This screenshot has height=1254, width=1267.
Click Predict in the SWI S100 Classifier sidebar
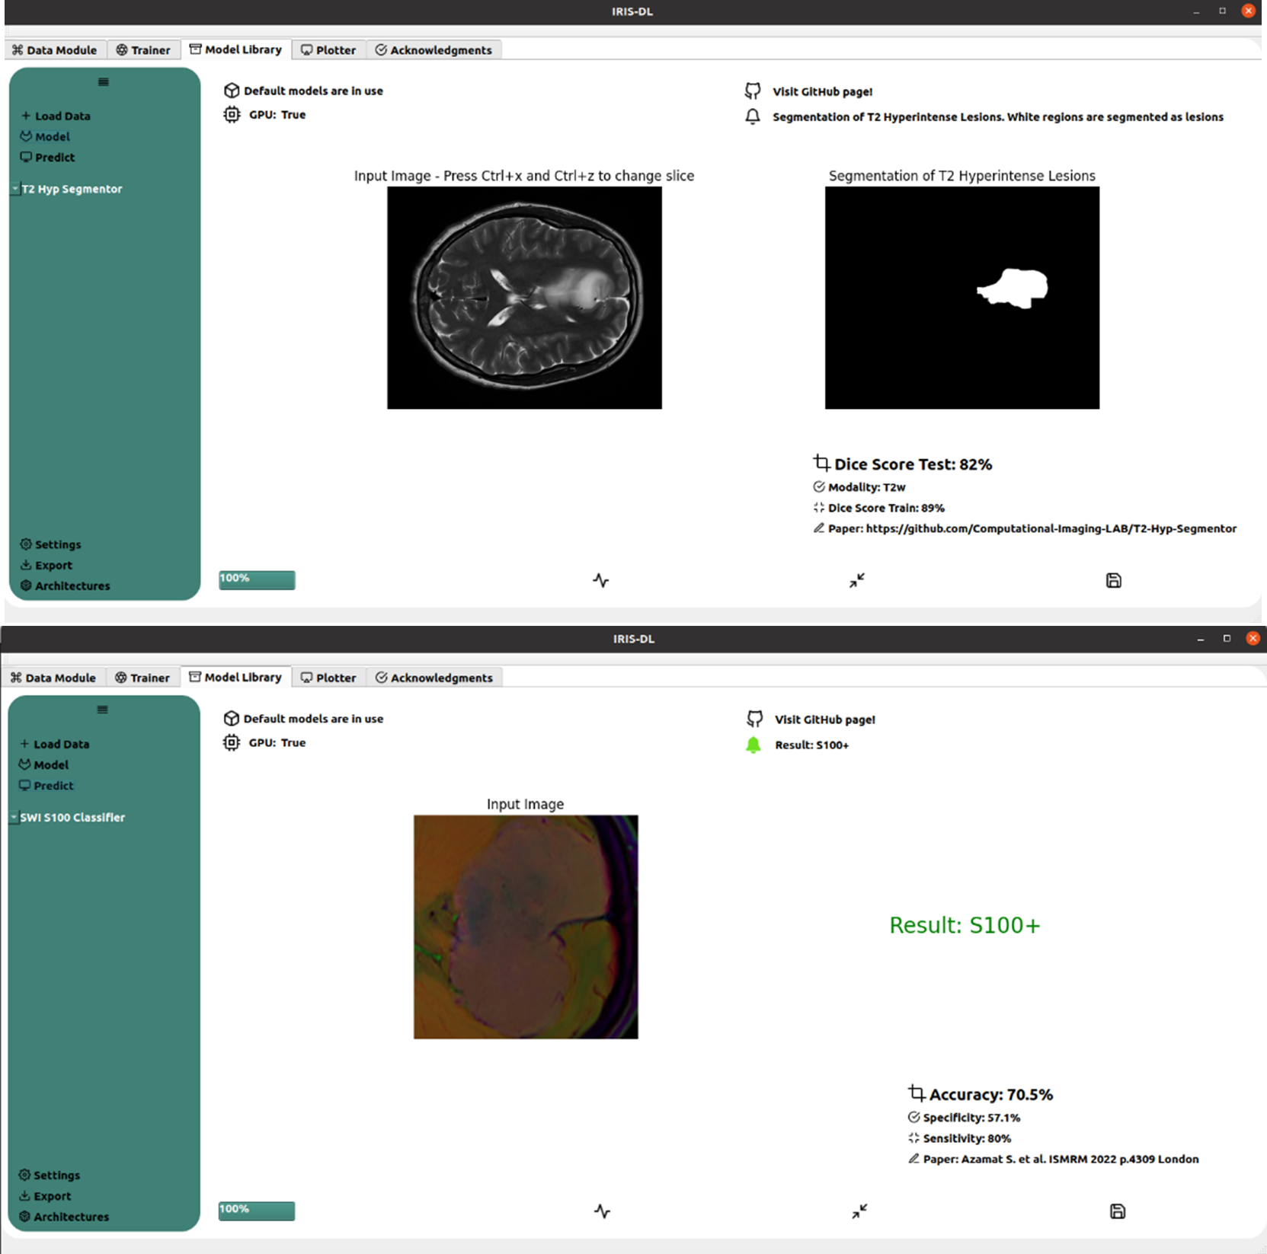pos(53,786)
